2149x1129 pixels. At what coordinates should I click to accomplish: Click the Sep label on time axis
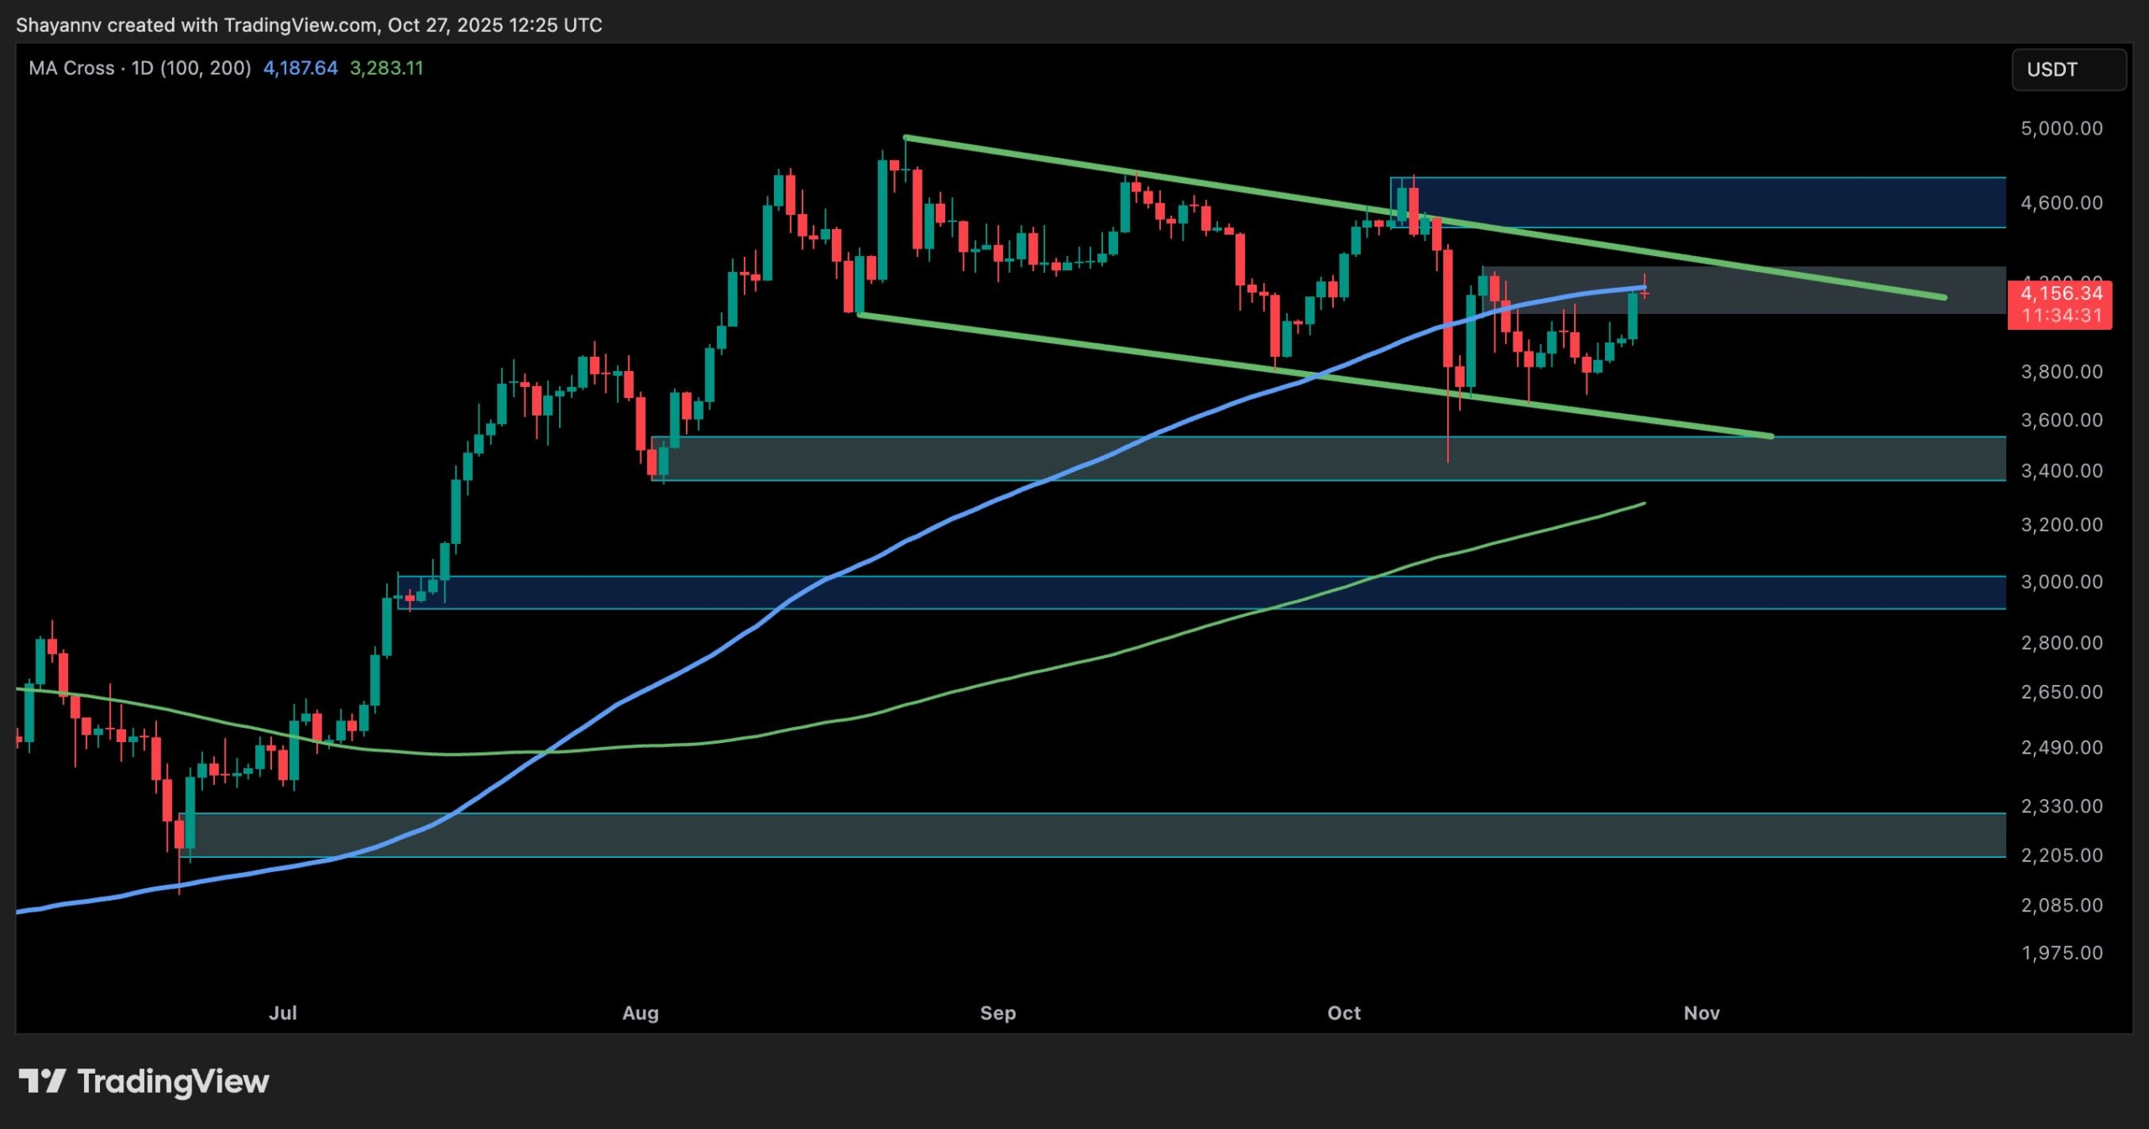(997, 1013)
